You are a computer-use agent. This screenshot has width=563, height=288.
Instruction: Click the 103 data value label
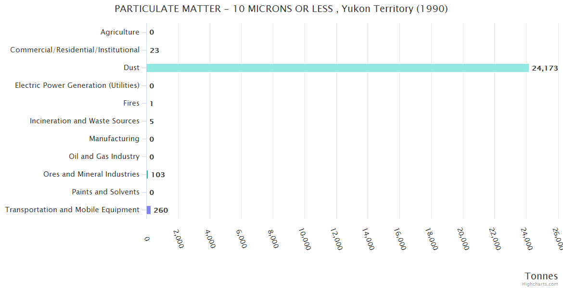(158, 175)
